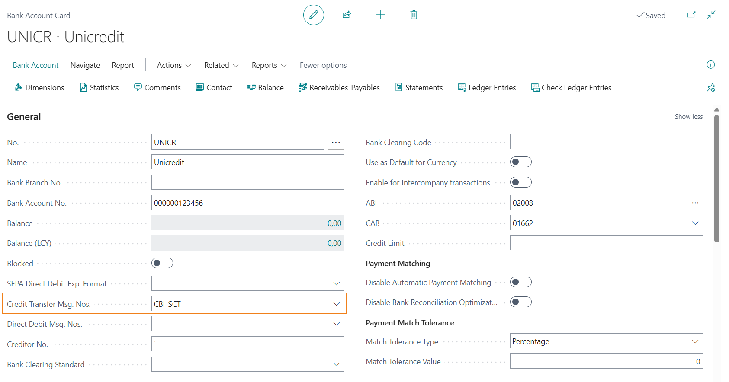Toggle Use as Default for Currency
729x382 pixels.
(x=520, y=162)
